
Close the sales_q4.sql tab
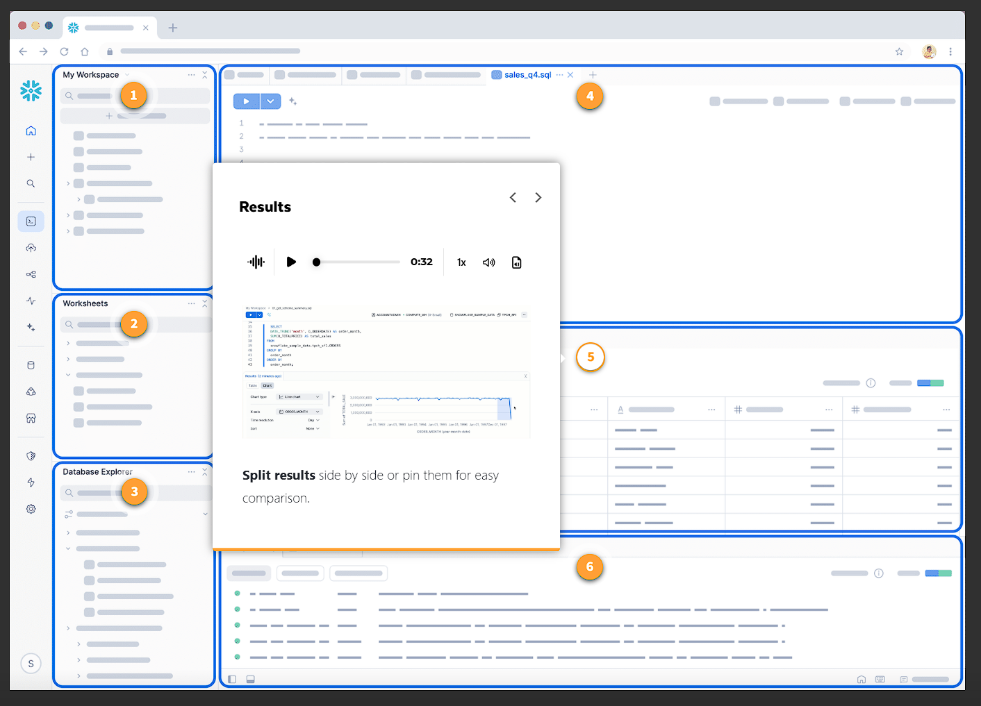(x=570, y=75)
